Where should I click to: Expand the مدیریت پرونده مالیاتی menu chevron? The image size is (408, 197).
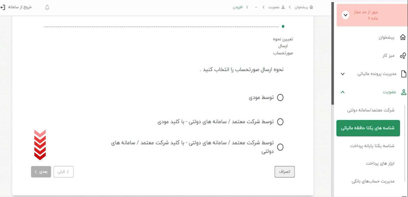pyautogui.click(x=343, y=74)
